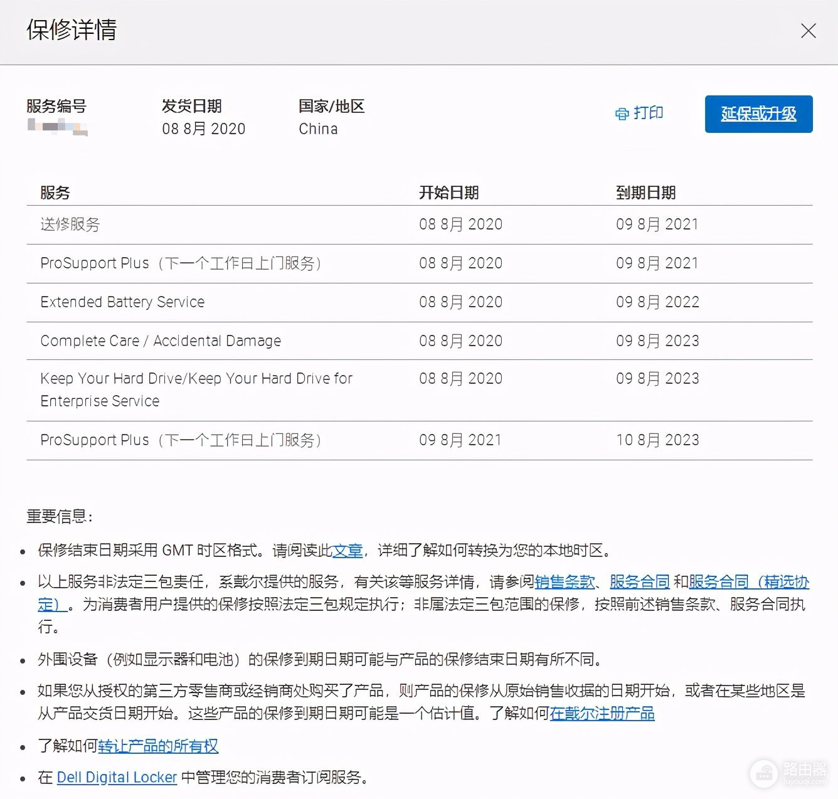The height and width of the screenshot is (799, 838).
Task: Click Keep Your Hard Drive expiry date
Action: 657,379
